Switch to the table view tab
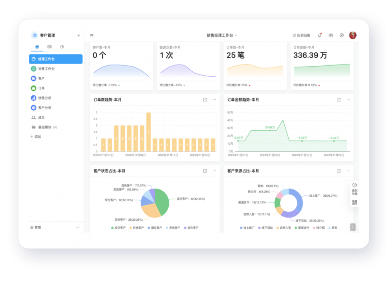The image size is (386, 284). pyautogui.click(x=49, y=47)
